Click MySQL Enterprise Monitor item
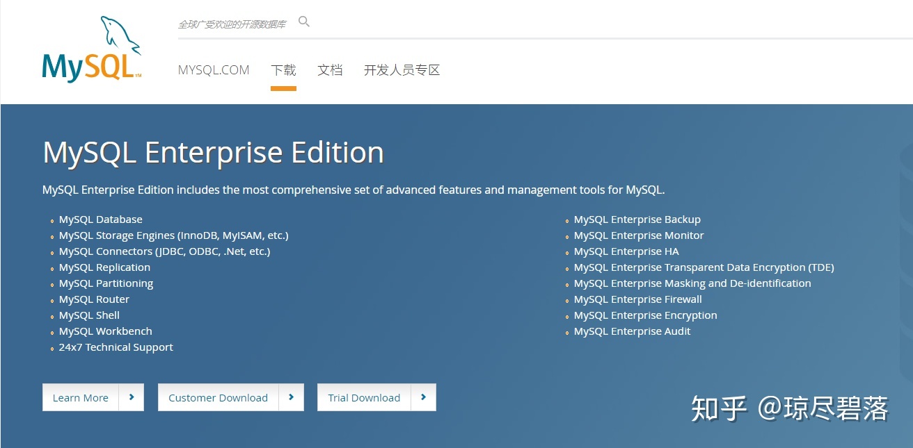 tap(639, 235)
